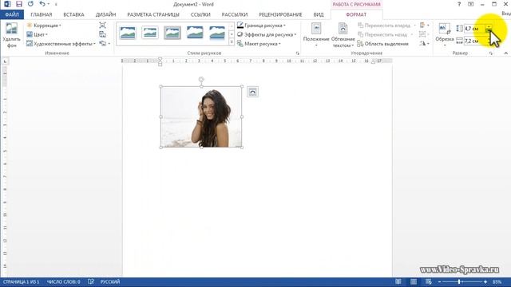
Task: Click the Compress Pictures icon
Action: [103, 26]
